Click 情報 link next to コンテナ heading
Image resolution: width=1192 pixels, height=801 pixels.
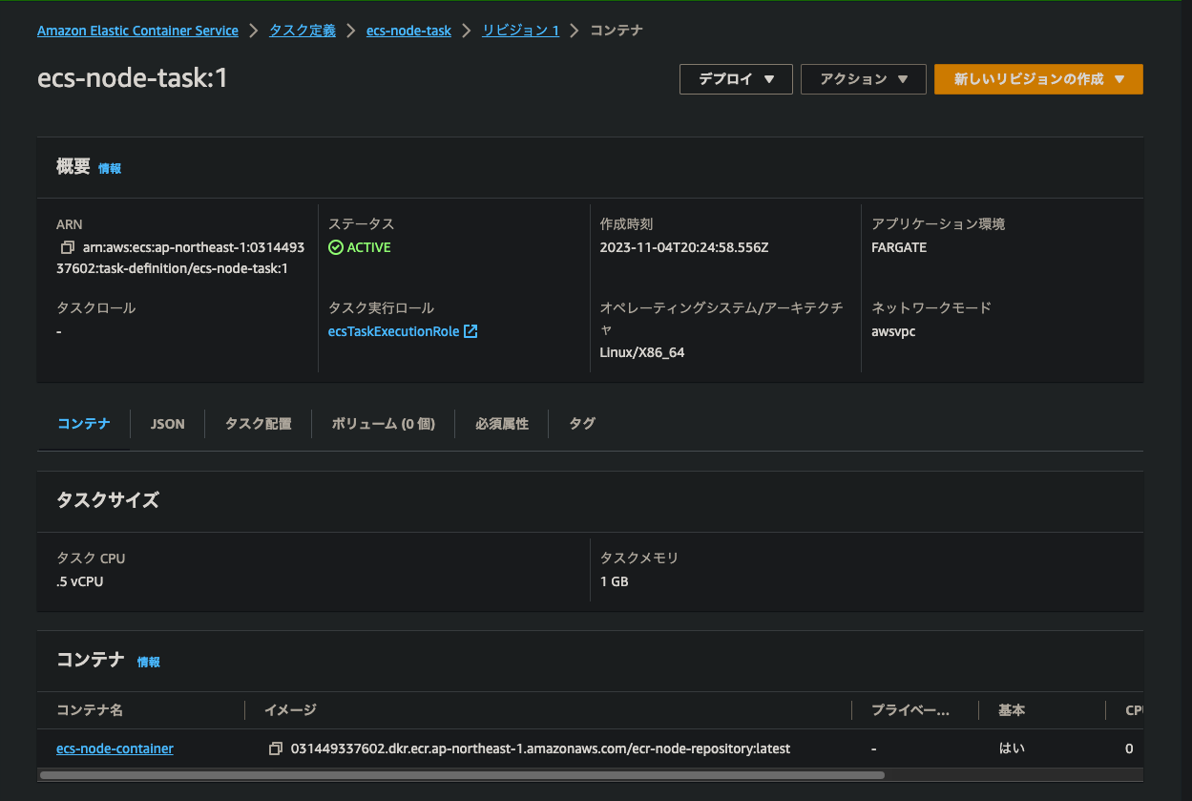[x=149, y=662]
